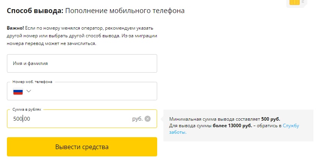Image resolution: width=322 pixels, height=161 pixels.
Task: Click the Способ вывода heading label
Action: [35, 11]
